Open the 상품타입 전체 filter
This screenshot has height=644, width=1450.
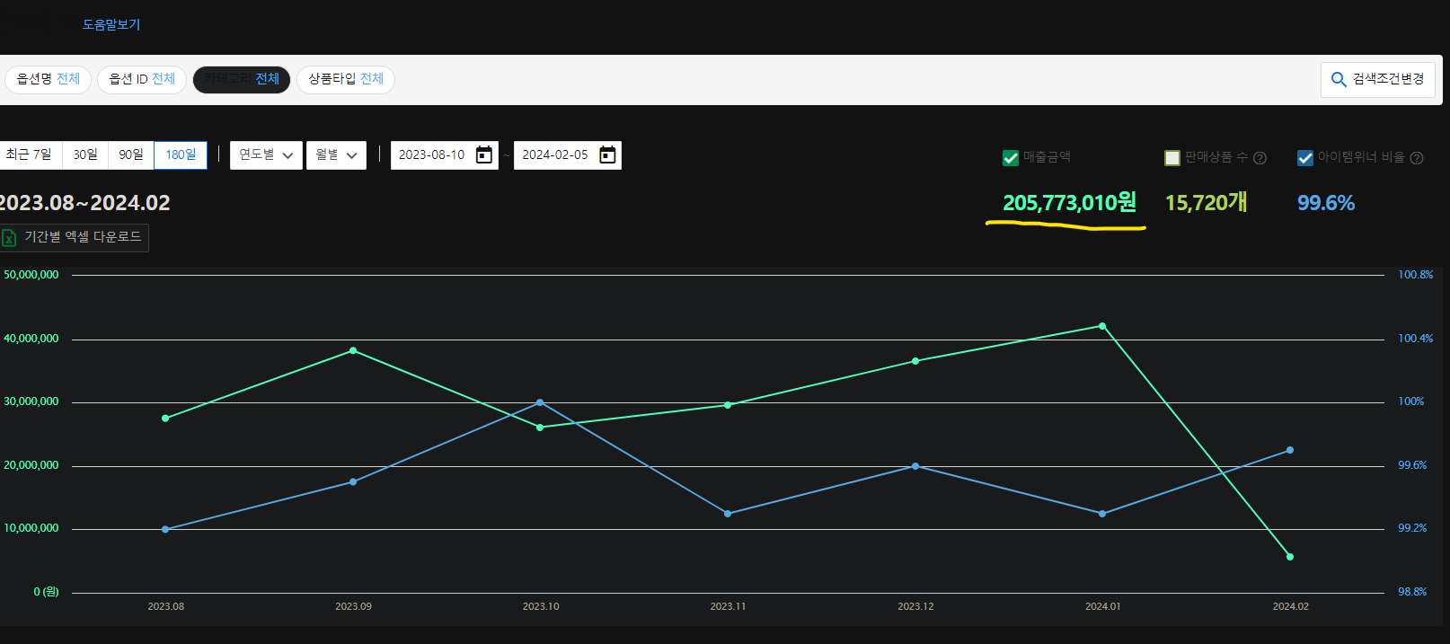click(x=346, y=79)
